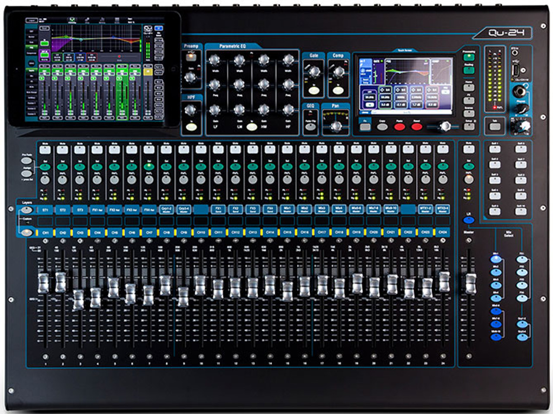Select Mix5-6 stereo mix key
Viewport: 553px width, 414px height.
click(496, 311)
